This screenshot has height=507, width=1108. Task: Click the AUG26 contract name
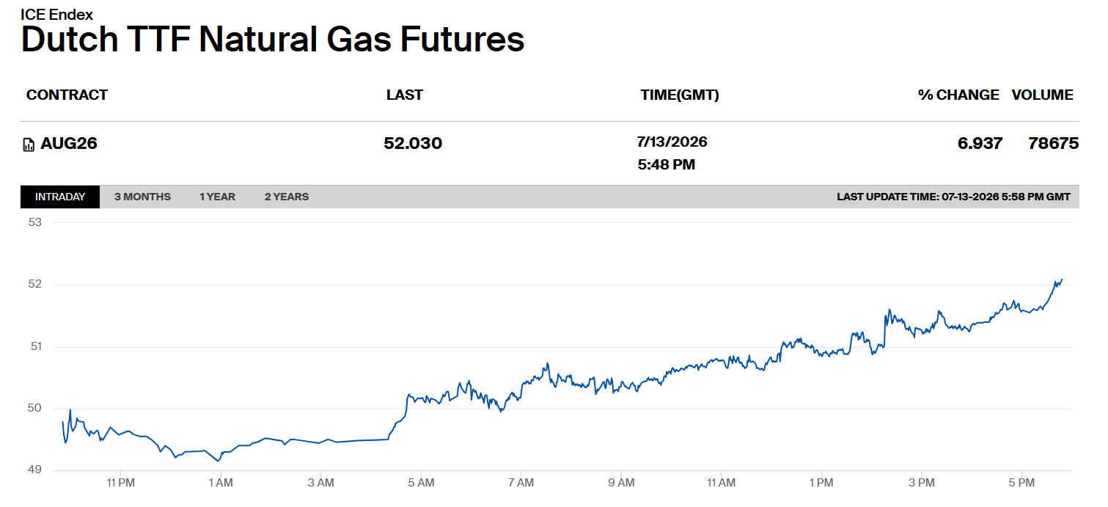pos(69,143)
